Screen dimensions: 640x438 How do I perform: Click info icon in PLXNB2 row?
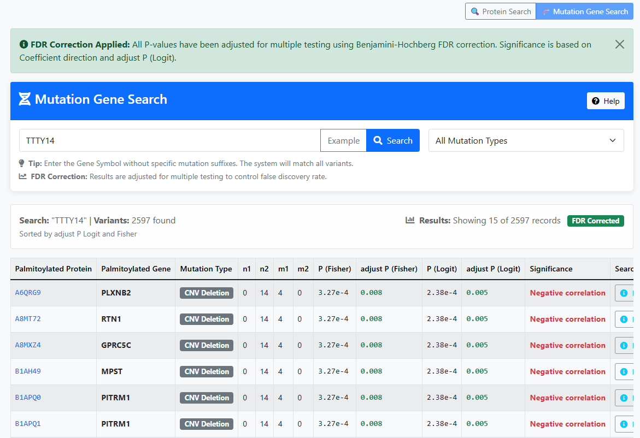[x=624, y=293]
